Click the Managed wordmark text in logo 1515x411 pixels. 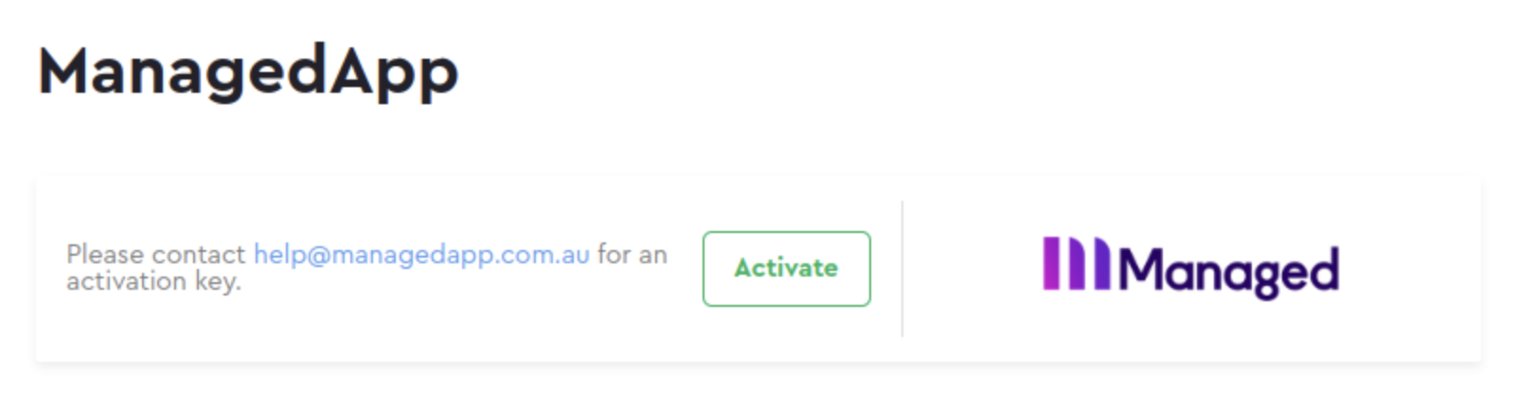click(1229, 272)
